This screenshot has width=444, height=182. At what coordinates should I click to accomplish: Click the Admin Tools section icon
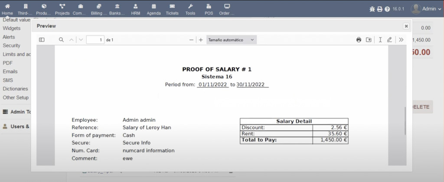[5, 112]
